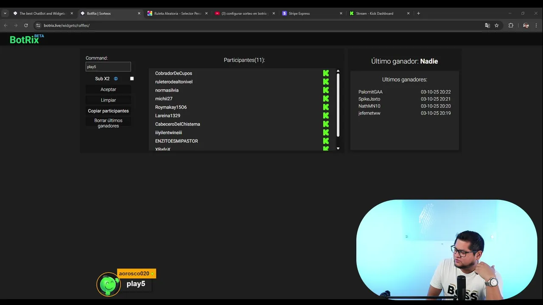Click past winner NathMN10
543x305 pixels.
pos(369,106)
